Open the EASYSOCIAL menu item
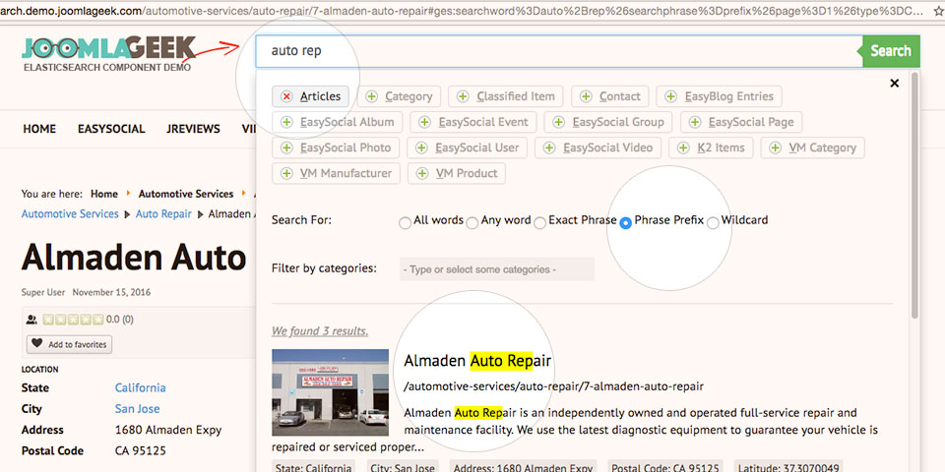This screenshot has height=472, width=945. tap(111, 129)
